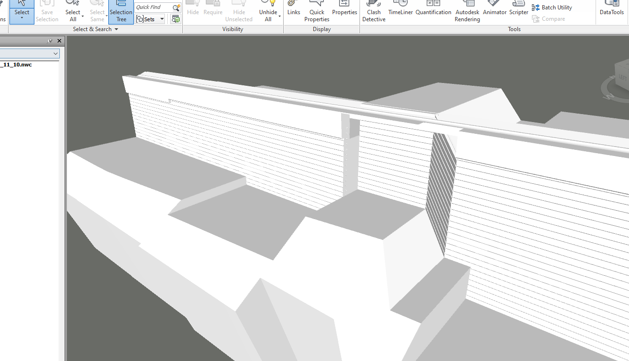Screen dimensions: 629x361
Task: Launch the Batch Utility
Action: click(552, 8)
